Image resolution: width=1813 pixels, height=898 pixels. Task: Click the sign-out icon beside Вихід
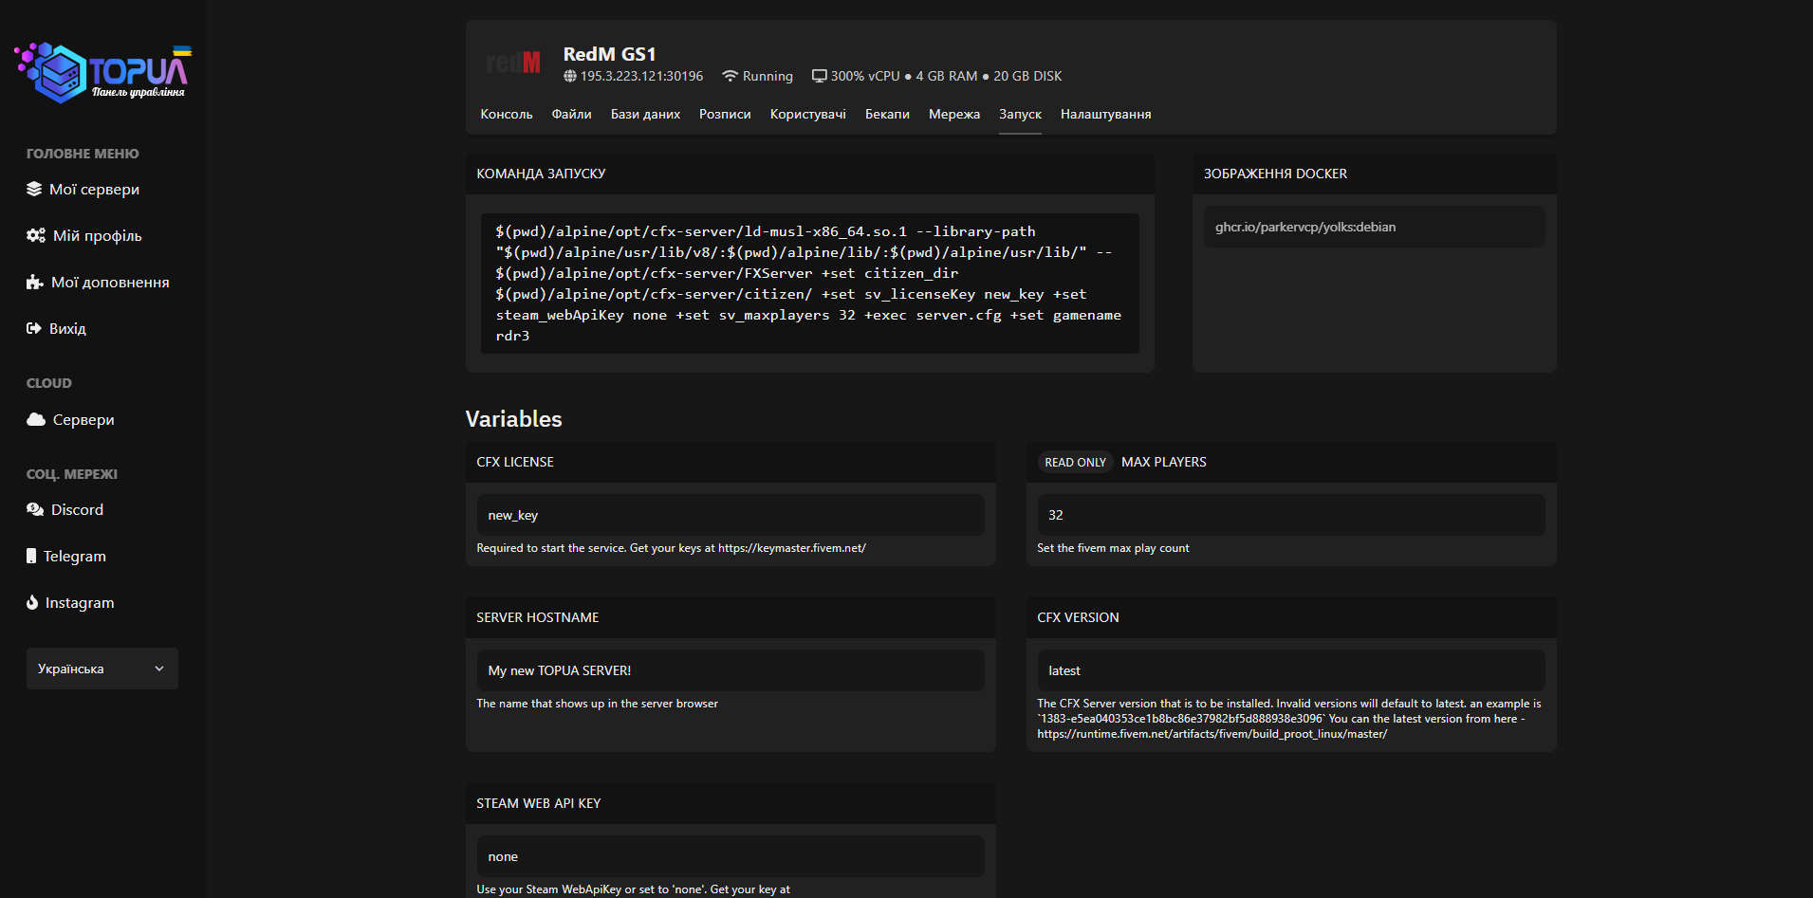(34, 328)
